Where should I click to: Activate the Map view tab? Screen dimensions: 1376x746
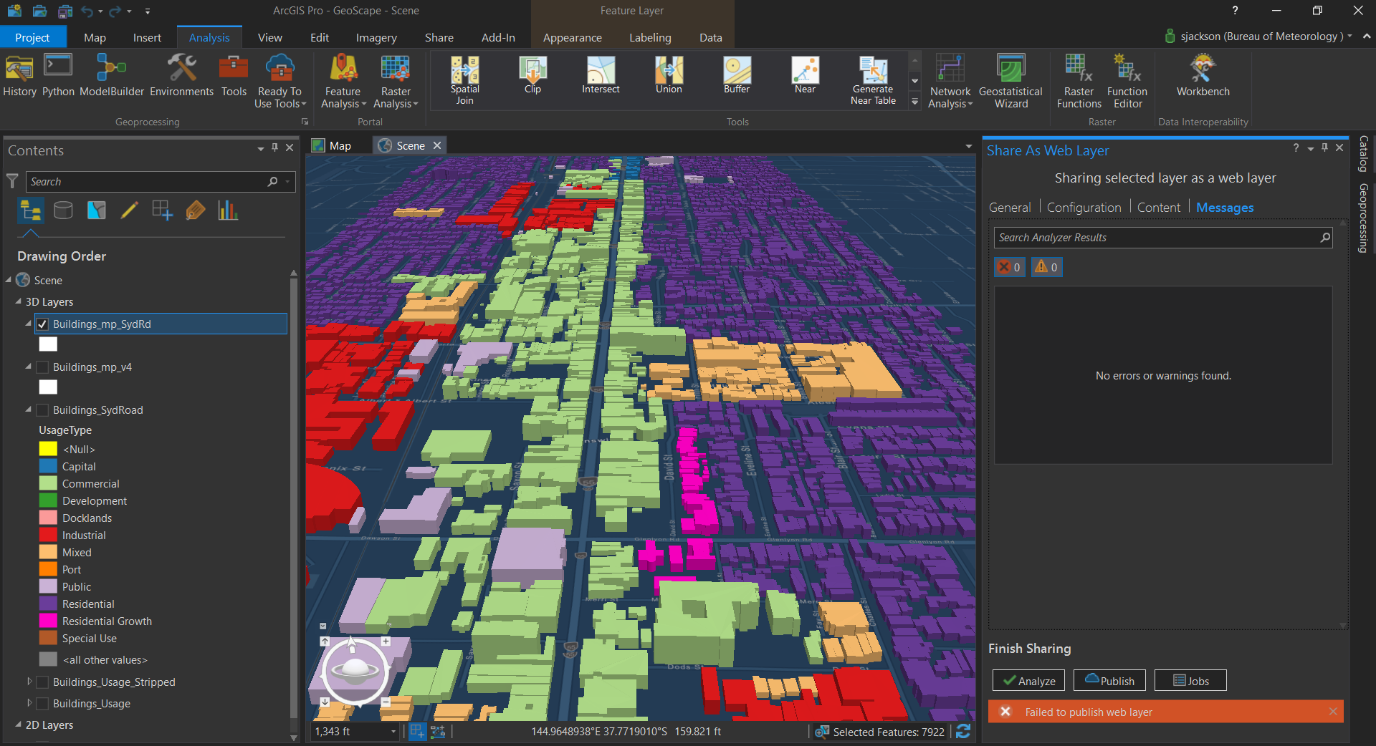coord(333,145)
